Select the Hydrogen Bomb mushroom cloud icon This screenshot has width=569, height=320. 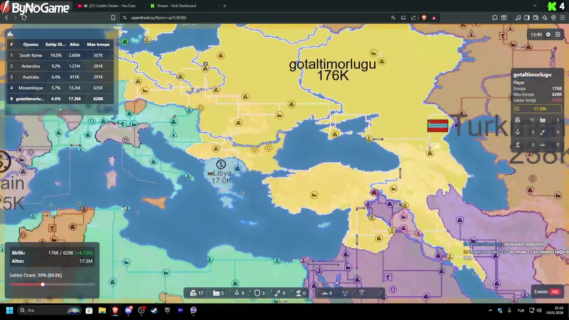coord(362,292)
